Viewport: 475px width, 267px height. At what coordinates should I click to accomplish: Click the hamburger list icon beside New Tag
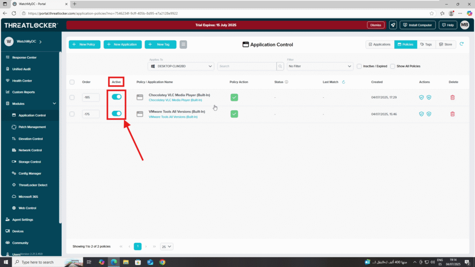point(183,44)
